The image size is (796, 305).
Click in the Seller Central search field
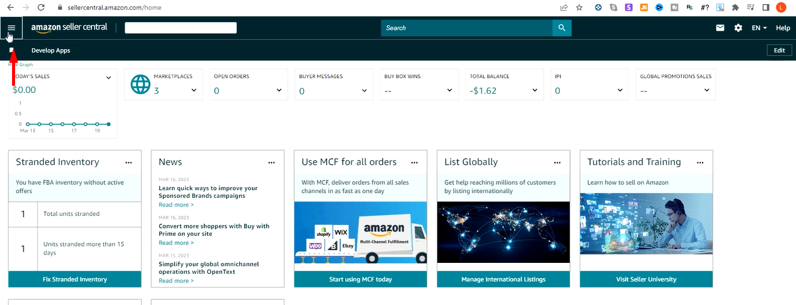(467, 28)
